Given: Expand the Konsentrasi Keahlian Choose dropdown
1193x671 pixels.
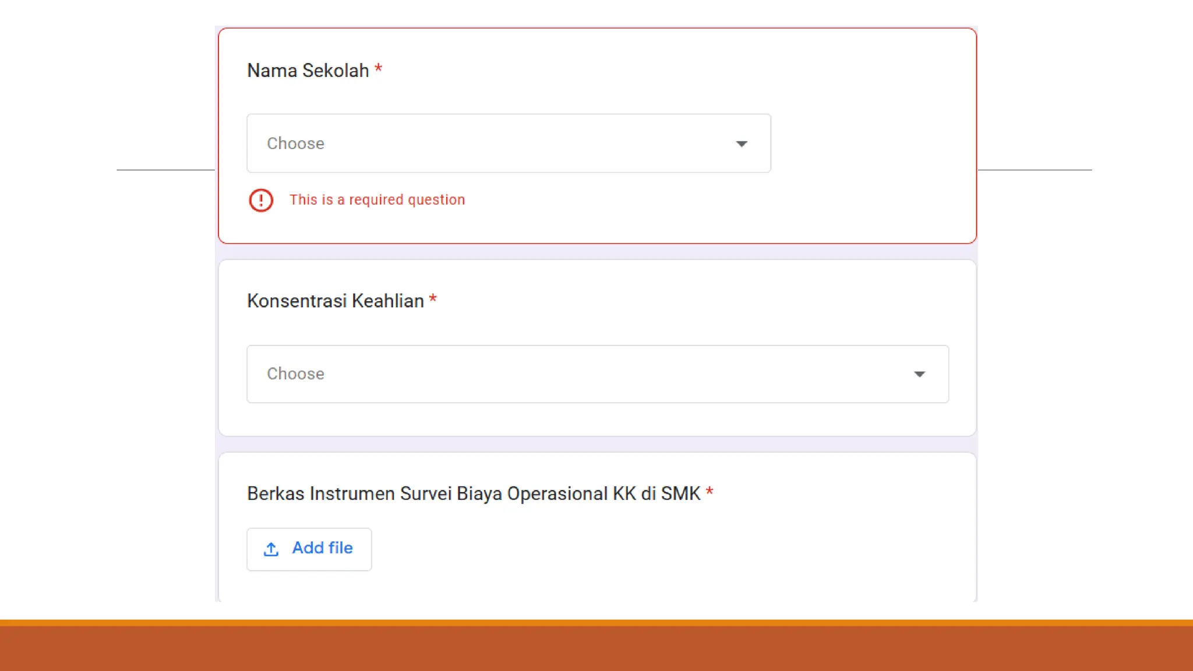Looking at the screenshot, I should [597, 374].
